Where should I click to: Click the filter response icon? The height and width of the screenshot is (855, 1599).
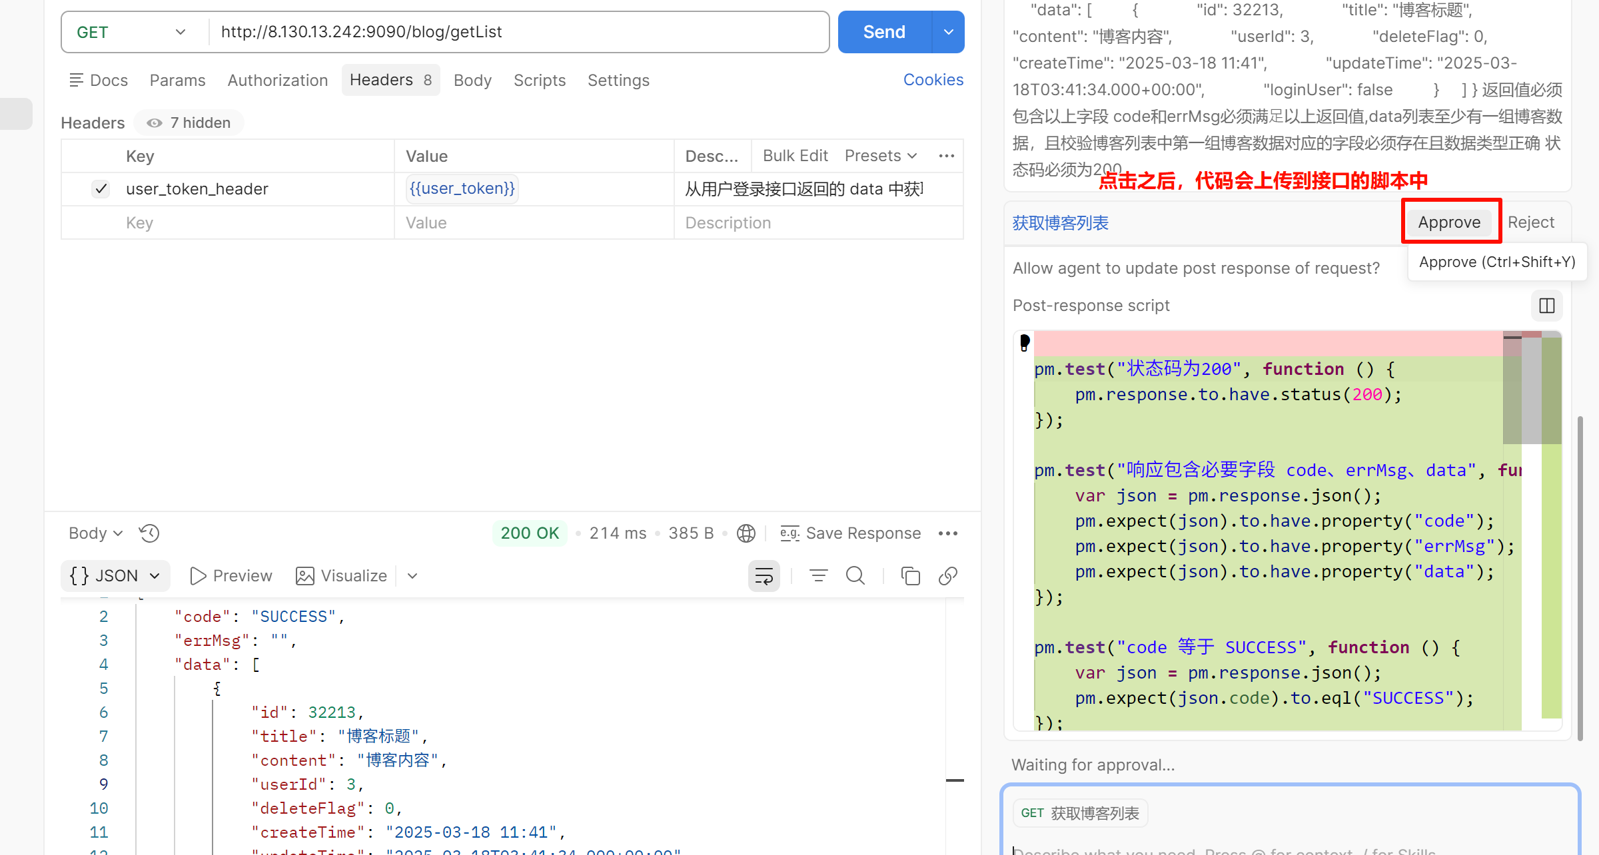(818, 576)
